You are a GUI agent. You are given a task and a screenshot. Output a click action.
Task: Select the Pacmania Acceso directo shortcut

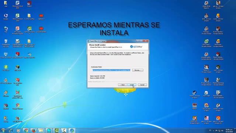pos(218,43)
